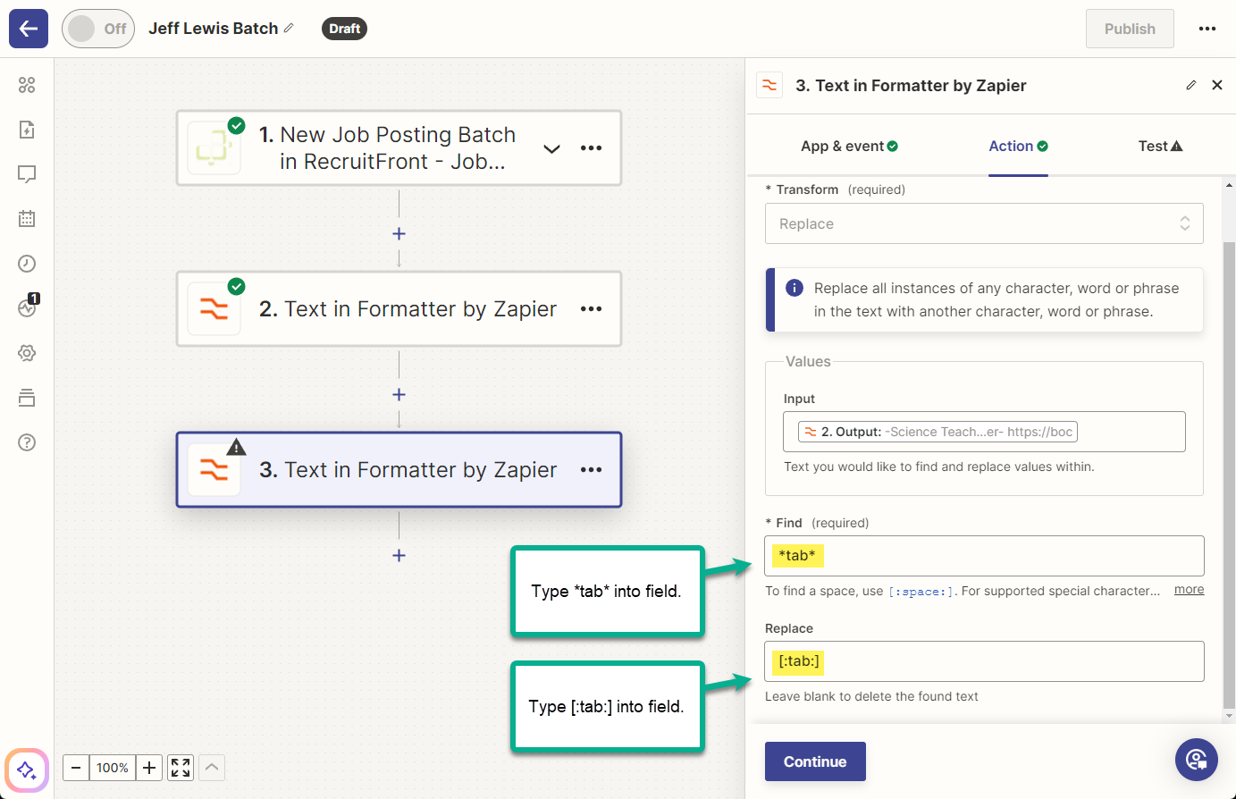Switch to App & event tab
The width and height of the screenshot is (1236, 799).
pyautogui.click(x=849, y=146)
